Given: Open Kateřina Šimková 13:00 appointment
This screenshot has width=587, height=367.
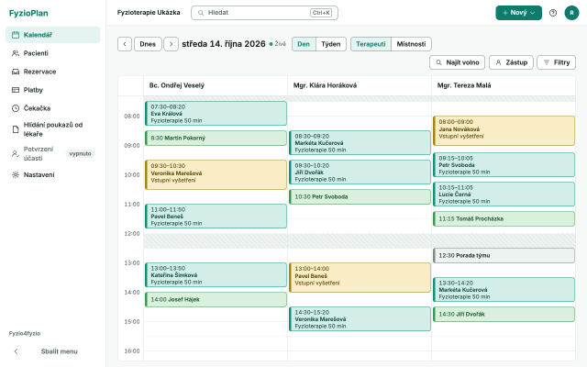Looking at the screenshot, I should tap(216, 275).
